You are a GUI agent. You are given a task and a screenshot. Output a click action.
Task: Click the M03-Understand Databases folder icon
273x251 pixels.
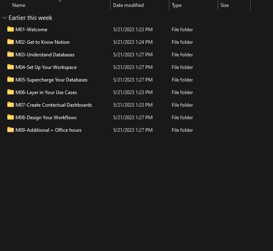coord(11,54)
